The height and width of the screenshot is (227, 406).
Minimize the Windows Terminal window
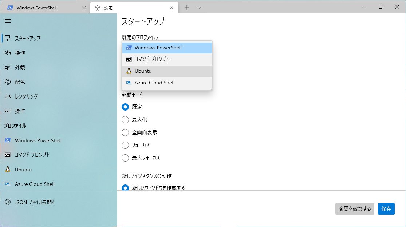(364, 7)
